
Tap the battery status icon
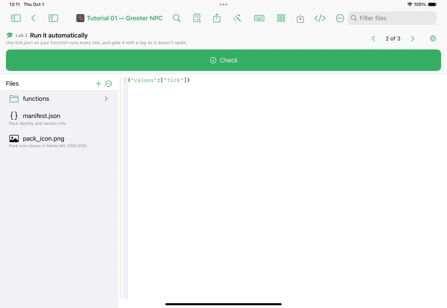pyautogui.click(x=432, y=4)
